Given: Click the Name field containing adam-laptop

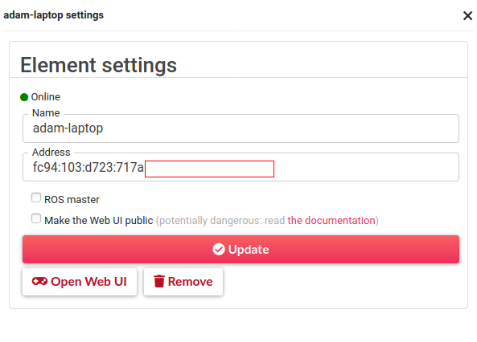Looking at the screenshot, I should [241, 128].
